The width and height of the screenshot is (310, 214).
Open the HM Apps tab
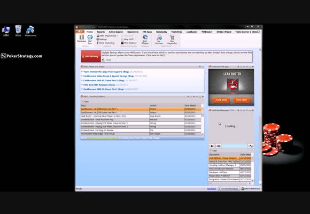(x=147, y=32)
